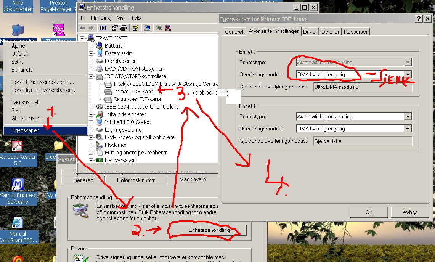This screenshot has height=262, width=435.
Task: Switch to Datamaskinnavn tab in System window
Action: 136,180
